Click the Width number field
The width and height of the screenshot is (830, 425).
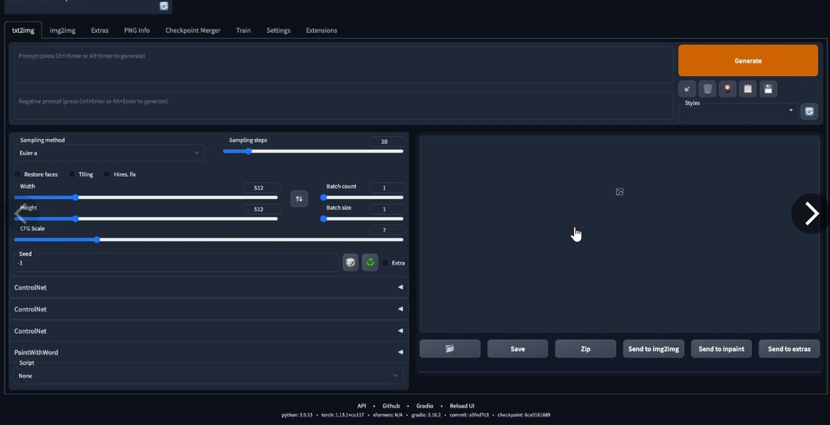pos(262,187)
